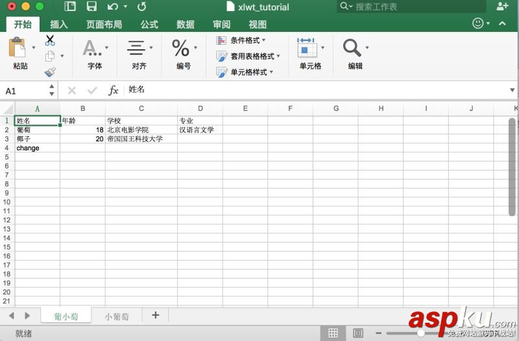Screen dimensions: 519x341
Task: Select the cell containing change
Action: coord(38,148)
